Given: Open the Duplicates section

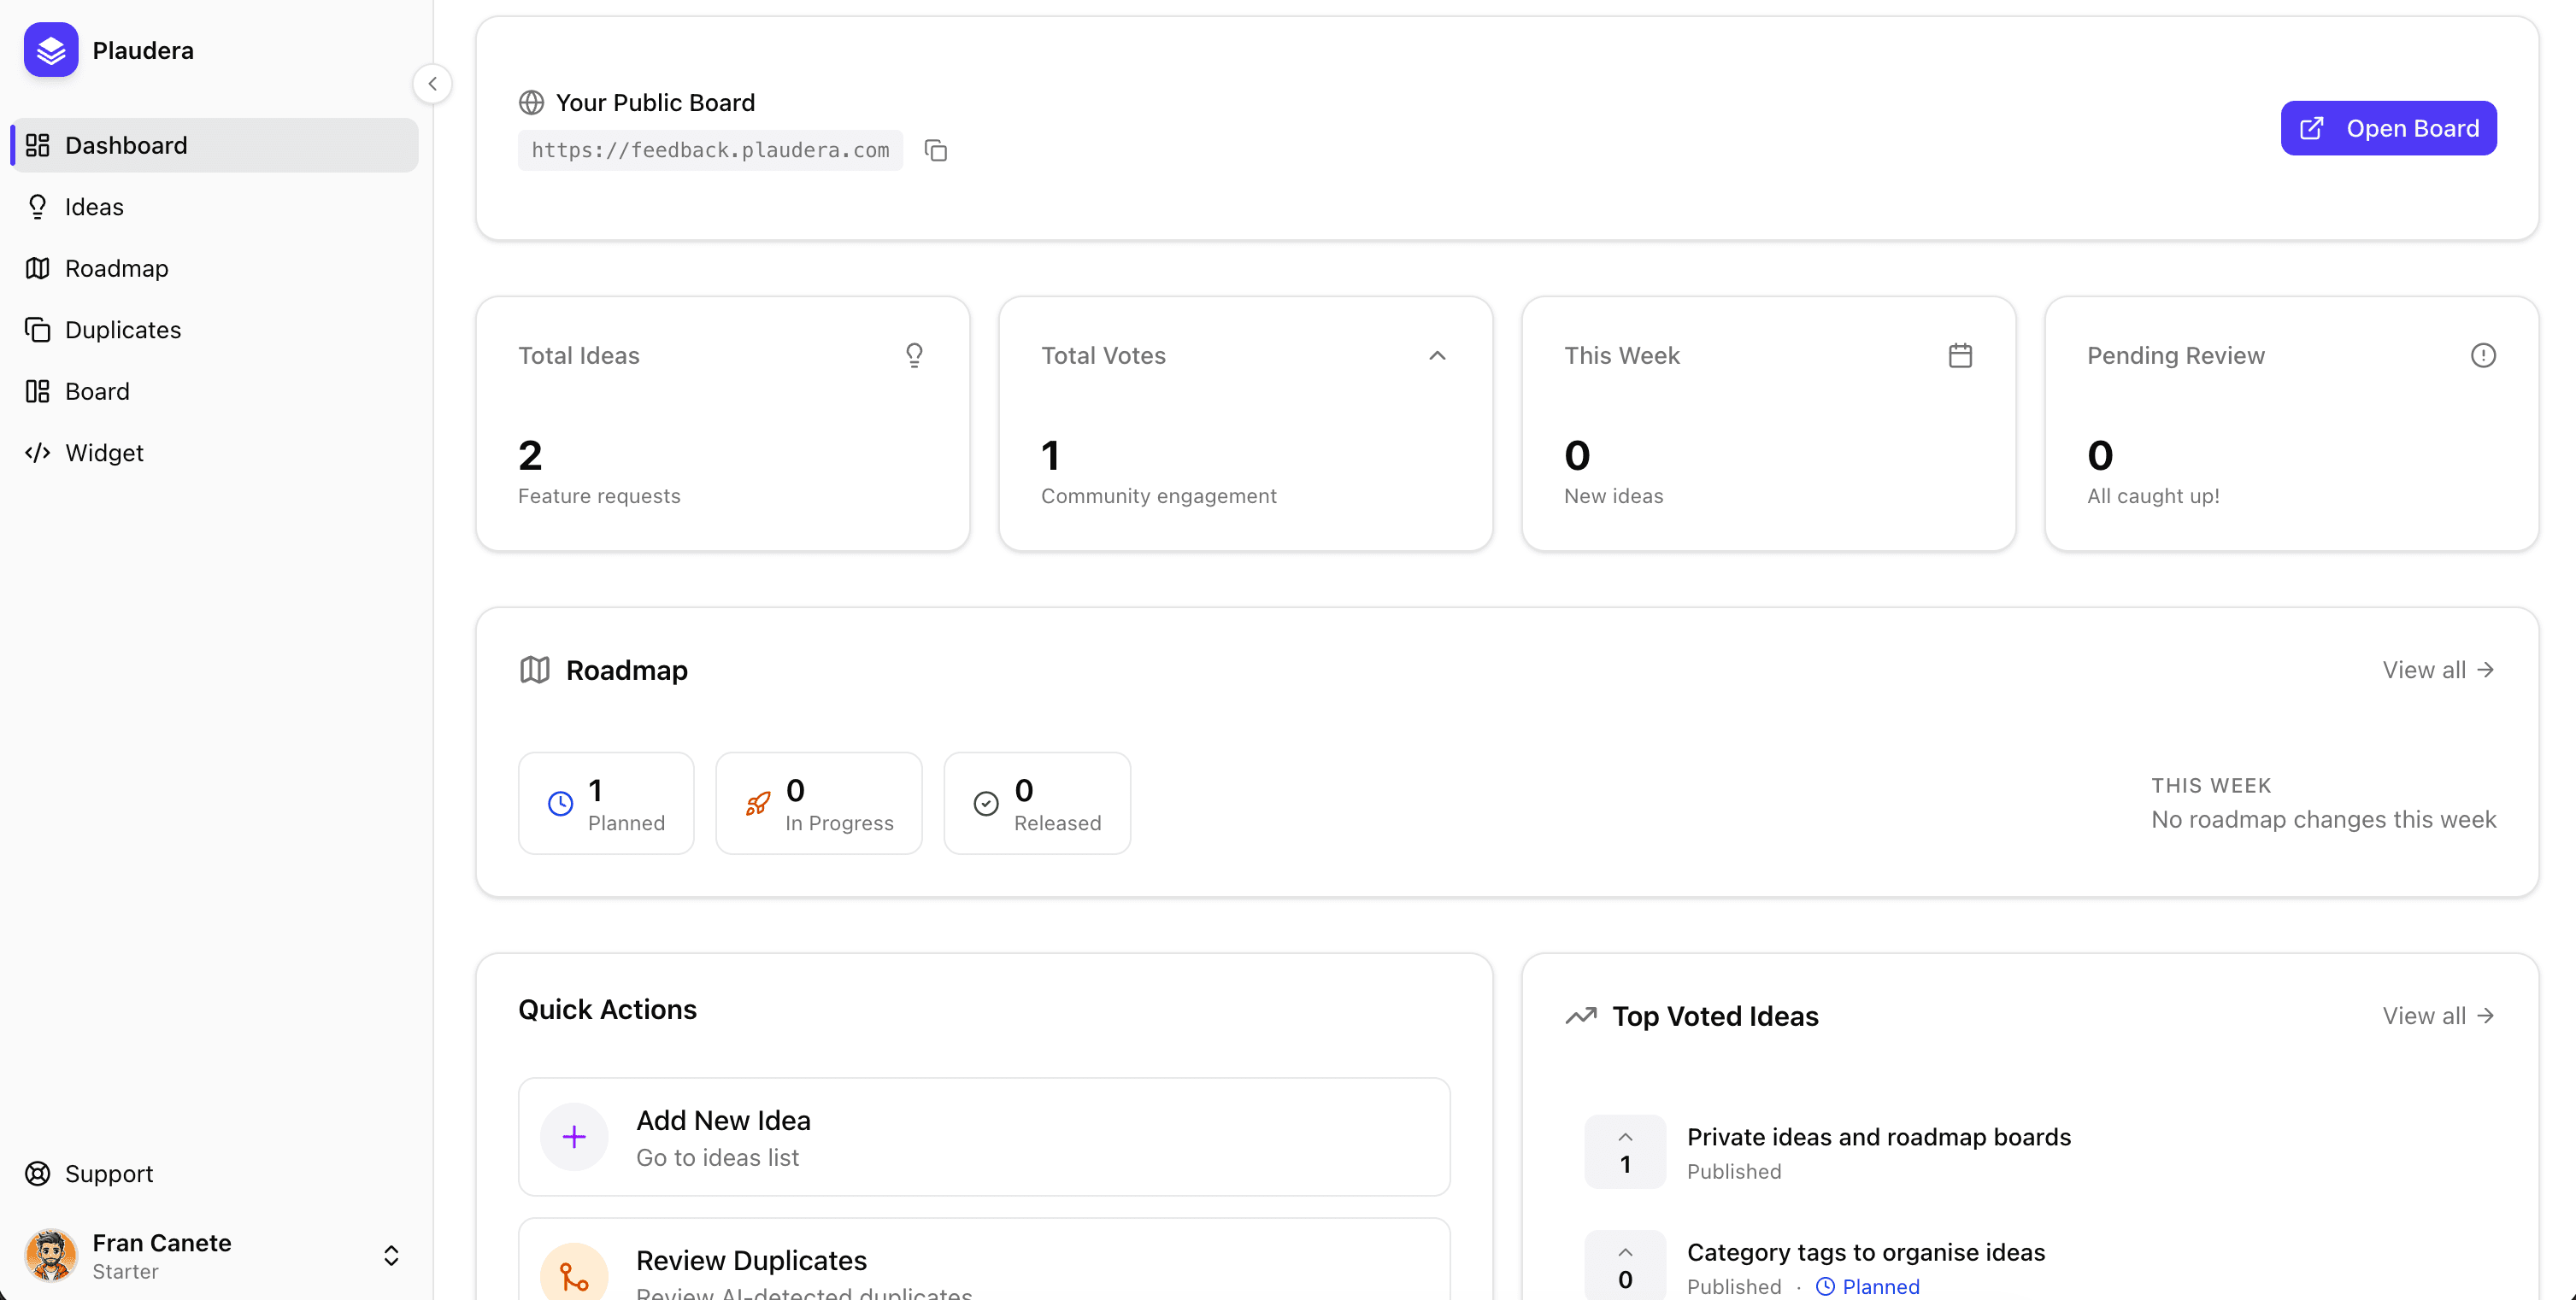Looking at the screenshot, I should pos(122,329).
